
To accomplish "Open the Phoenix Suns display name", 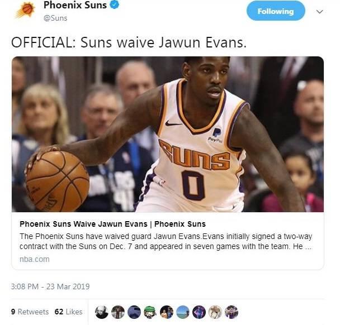I will click(75, 5).
